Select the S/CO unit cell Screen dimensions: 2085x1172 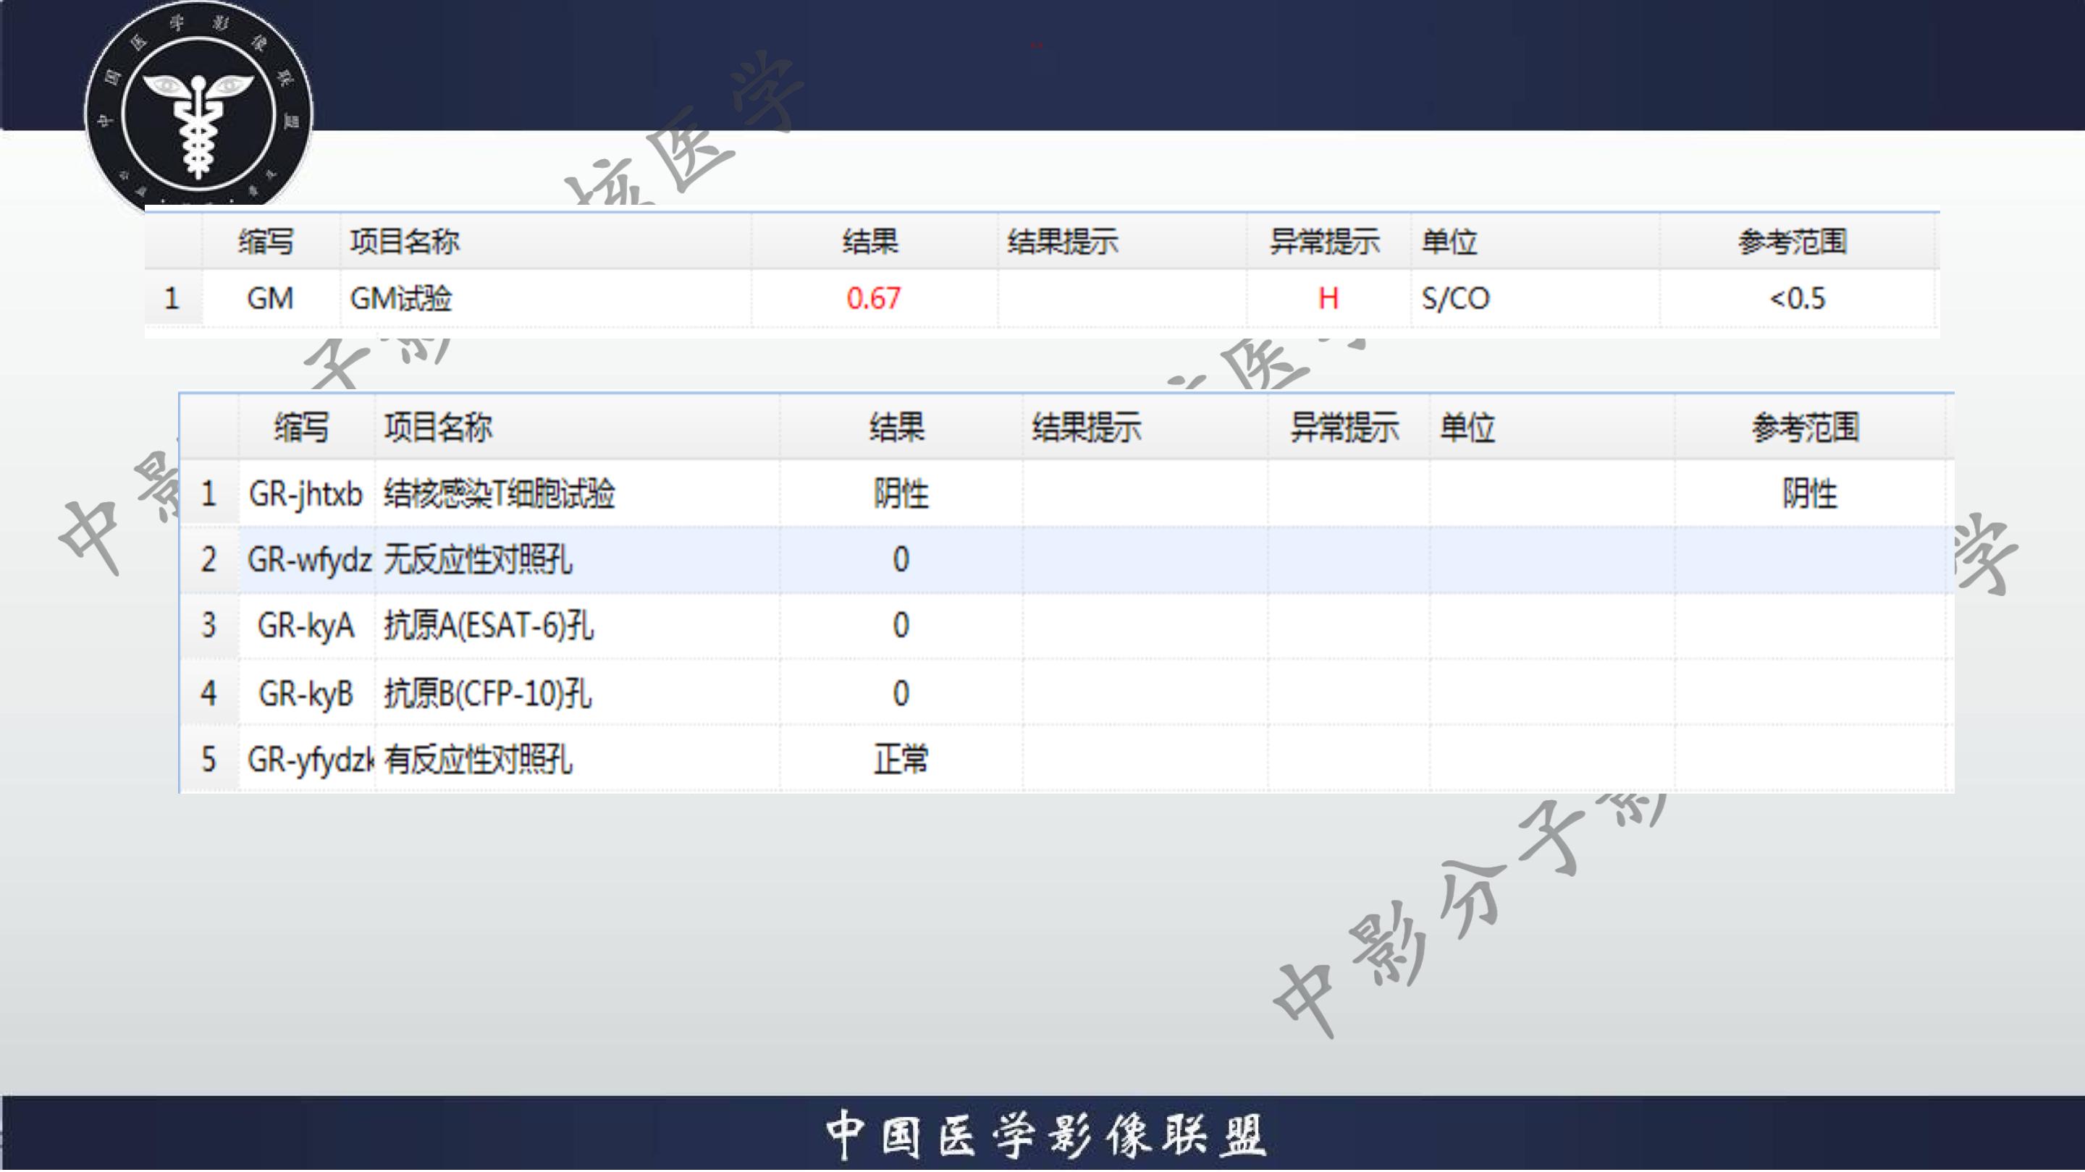tap(1455, 299)
